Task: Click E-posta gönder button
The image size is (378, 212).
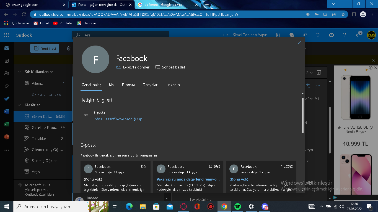Action: click(x=133, y=67)
